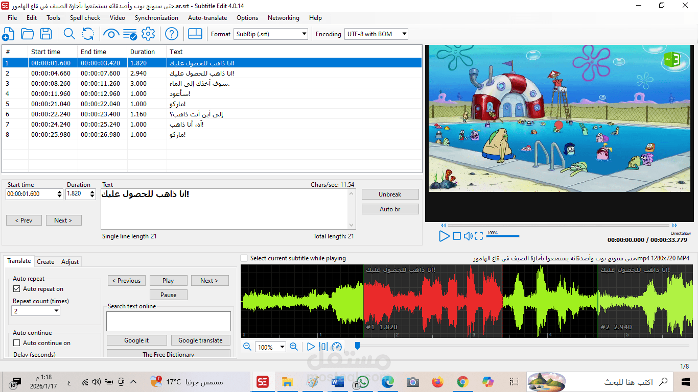This screenshot has height=392, width=698.
Task: Zoom out the waveform
Action: (247, 347)
